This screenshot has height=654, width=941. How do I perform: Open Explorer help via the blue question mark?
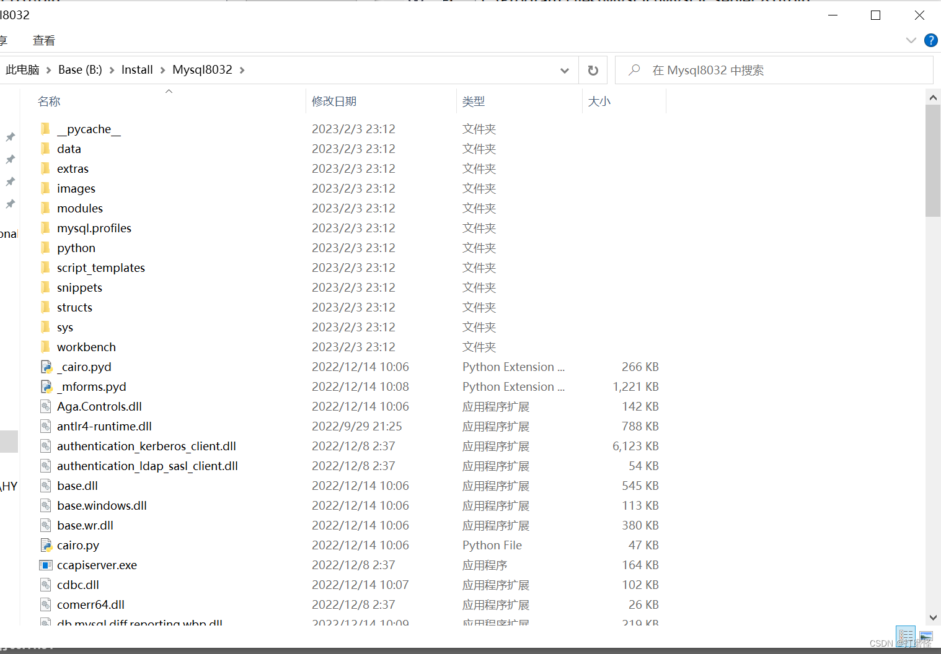[930, 40]
